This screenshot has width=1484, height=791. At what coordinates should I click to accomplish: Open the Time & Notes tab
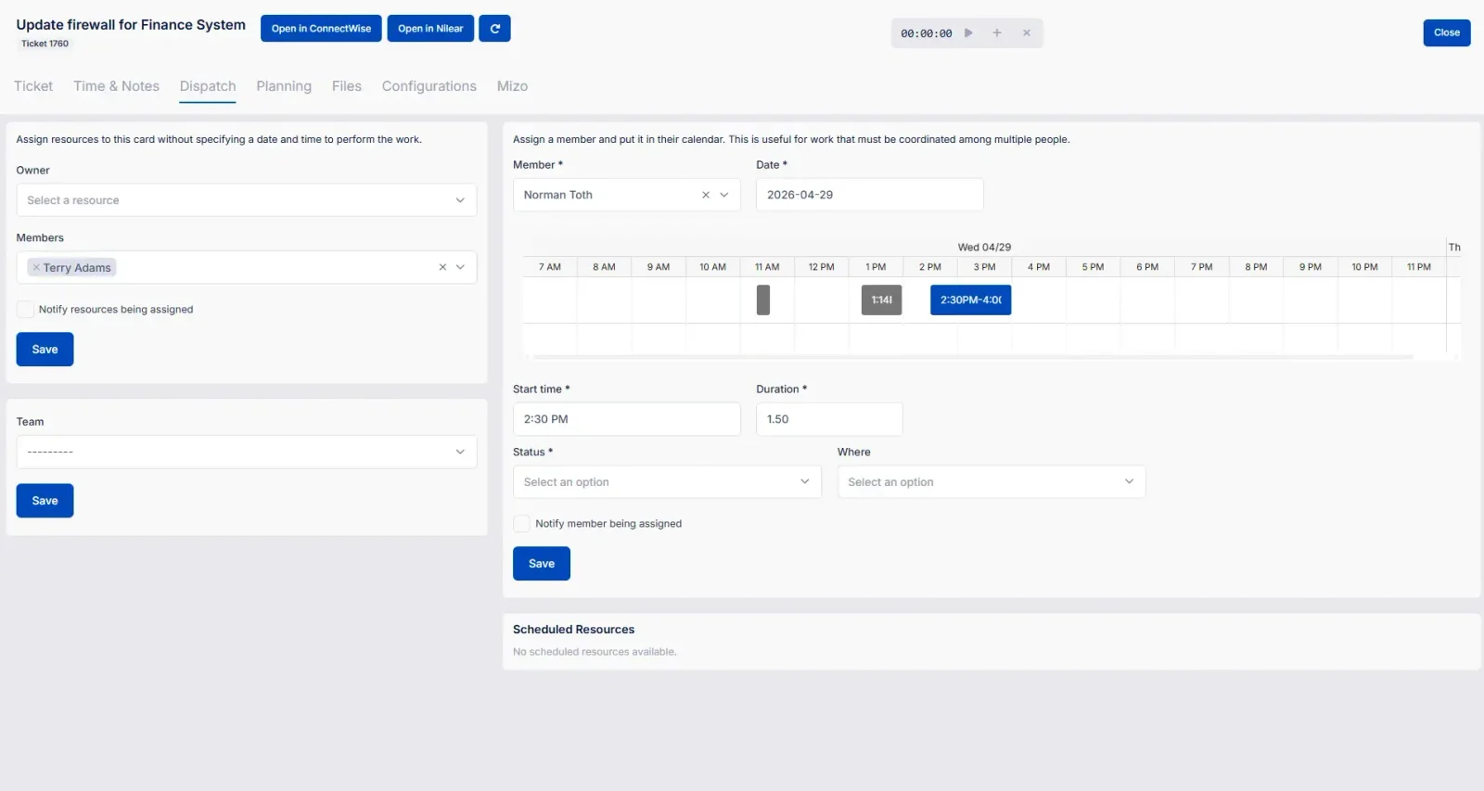click(x=117, y=86)
